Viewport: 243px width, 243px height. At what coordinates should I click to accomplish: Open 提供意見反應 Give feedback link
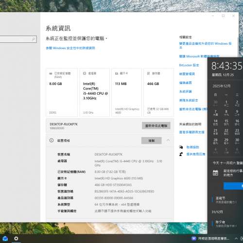pos(196,154)
